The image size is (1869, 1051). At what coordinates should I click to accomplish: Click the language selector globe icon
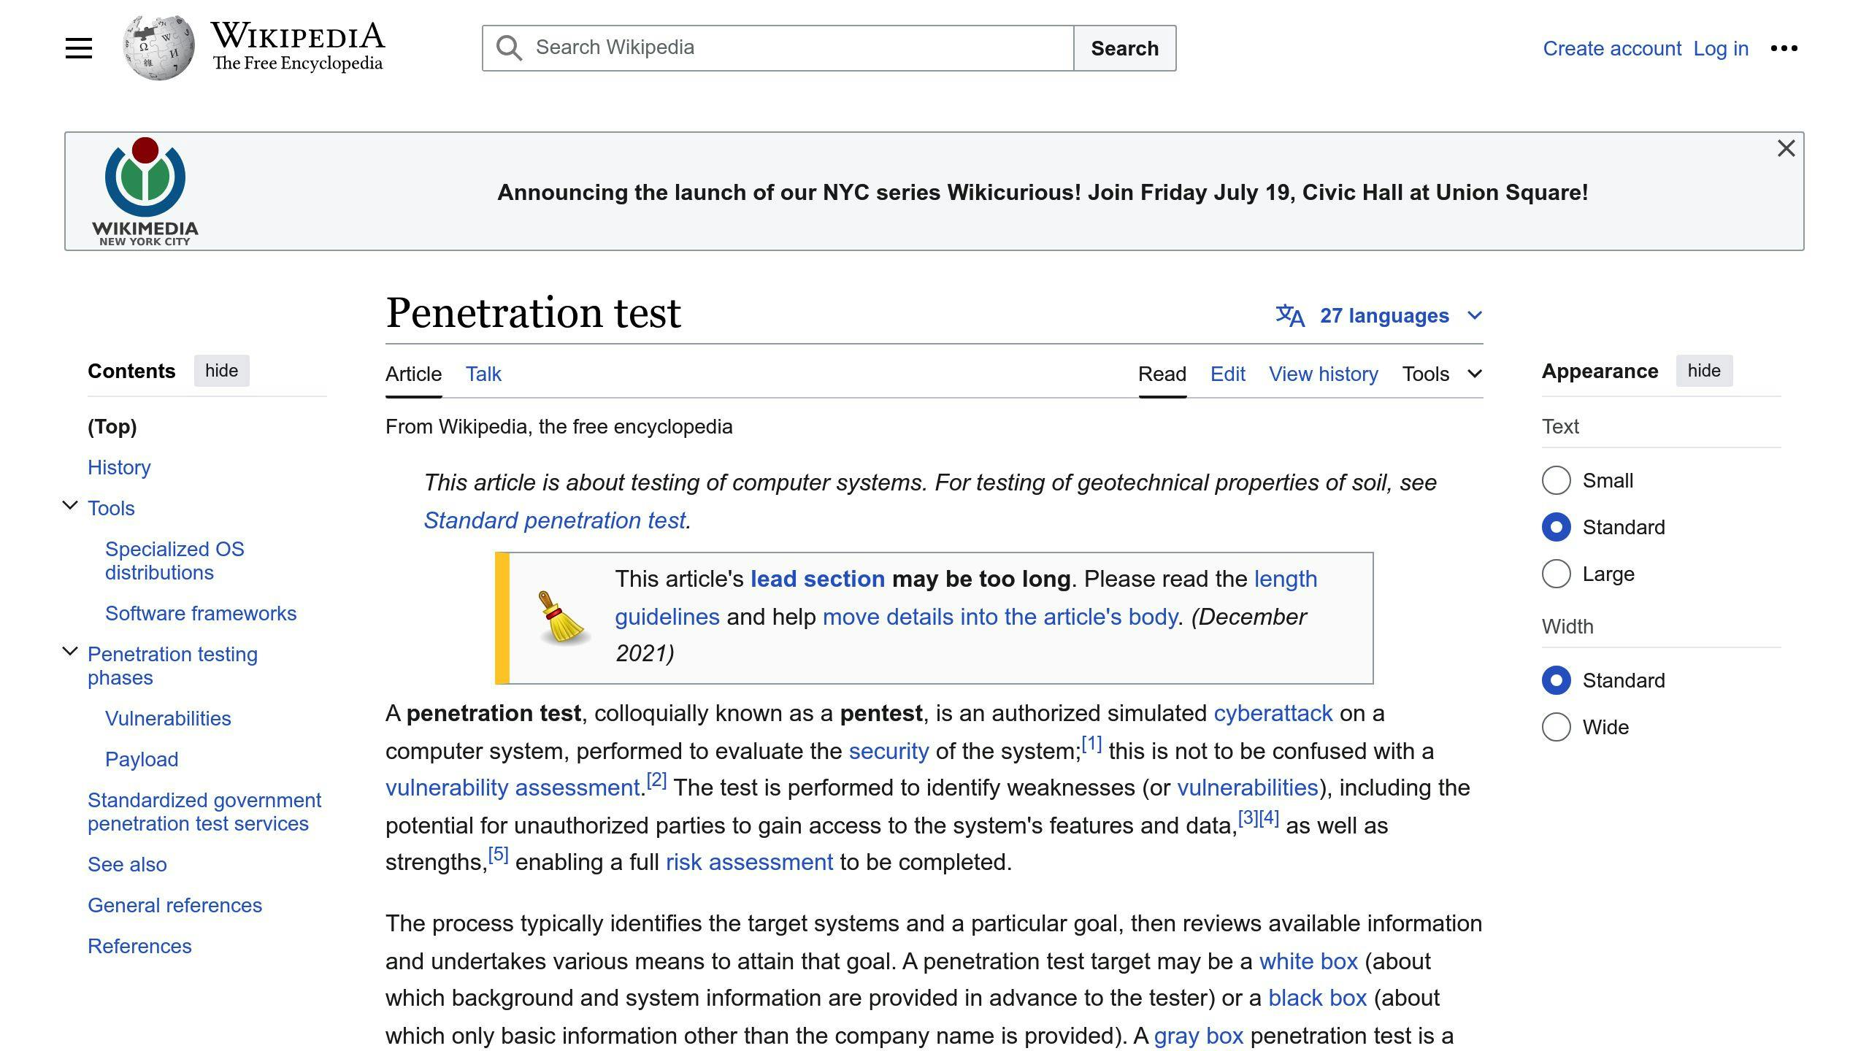pyautogui.click(x=1290, y=315)
